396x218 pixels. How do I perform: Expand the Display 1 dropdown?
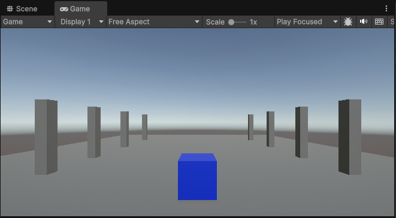(81, 22)
